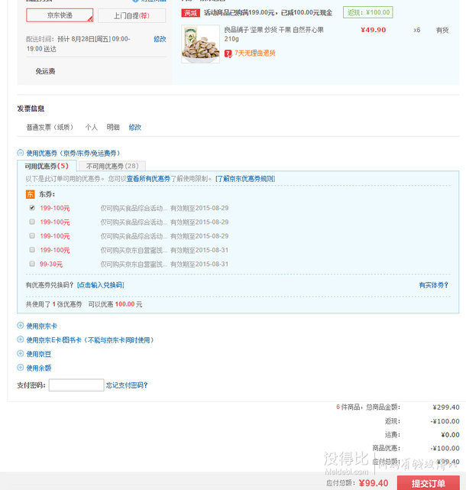Focus the 支付密码 input field
This screenshot has height=490, width=466.
click(76, 385)
